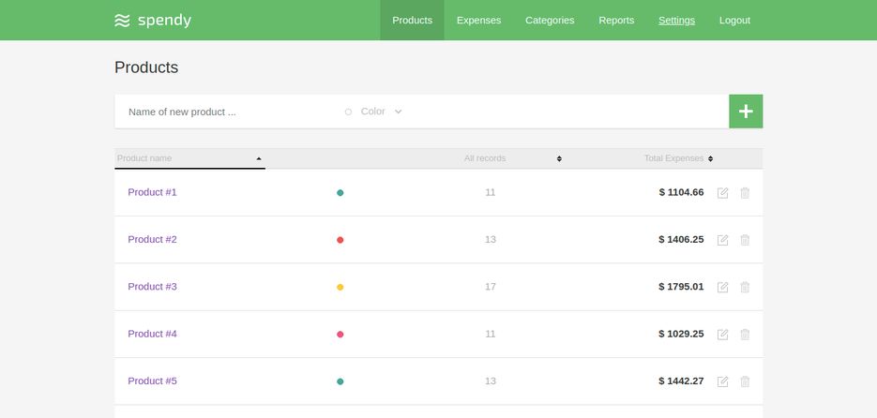
Task: Delete Product #1 using trash icon
Action: point(745,193)
